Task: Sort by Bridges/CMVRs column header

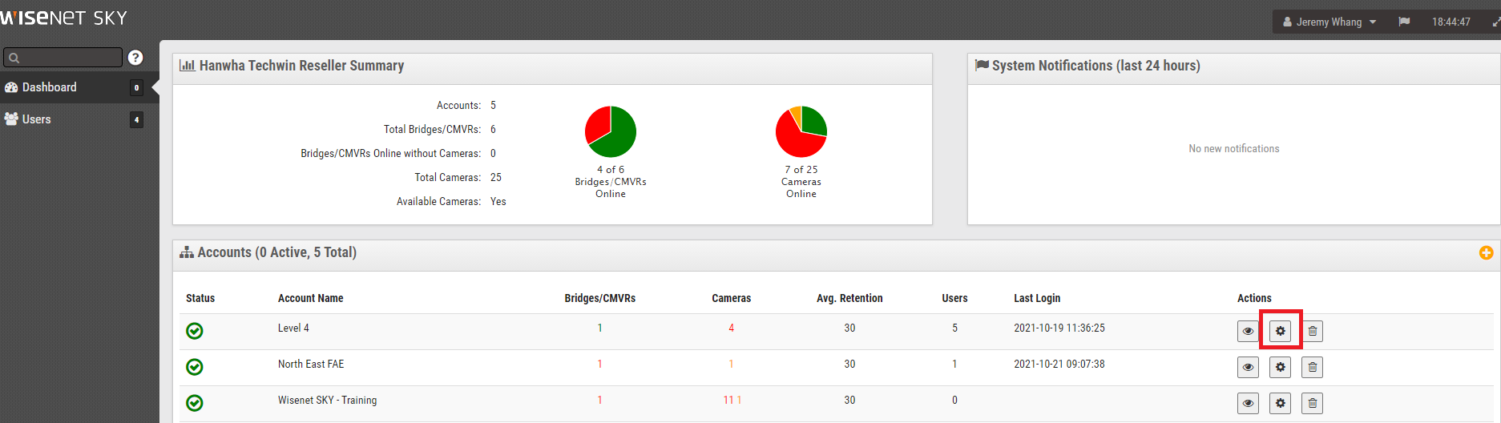Action: (x=599, y=298)
